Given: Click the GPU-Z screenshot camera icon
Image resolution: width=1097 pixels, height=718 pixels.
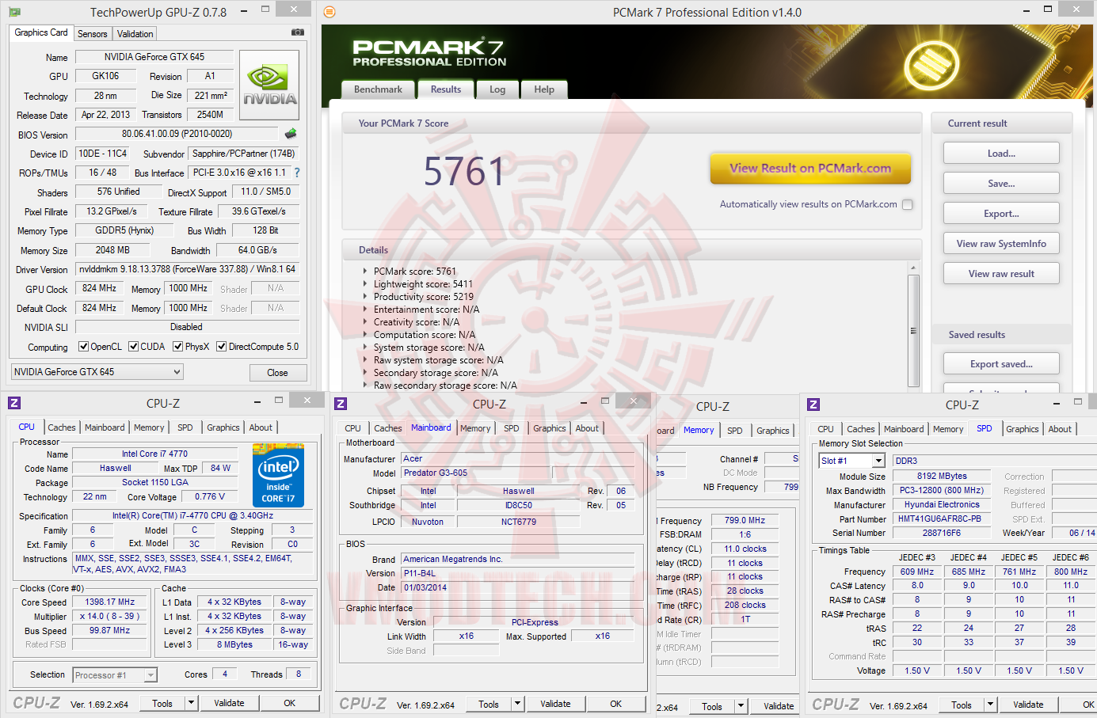Looking at the screenshot, I should (x=297, y=32).
